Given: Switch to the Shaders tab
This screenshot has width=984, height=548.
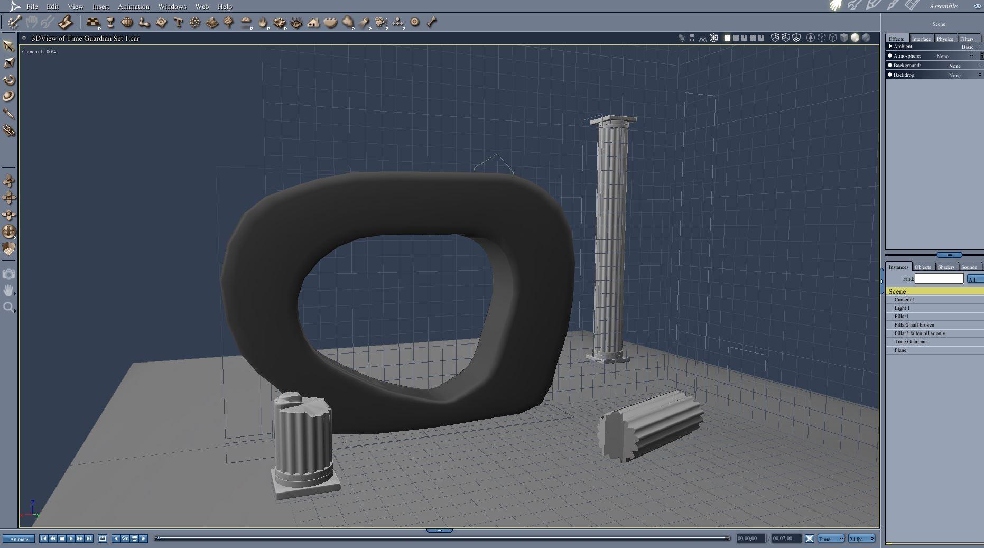Looking at the screenshot, I should [946, 267].
